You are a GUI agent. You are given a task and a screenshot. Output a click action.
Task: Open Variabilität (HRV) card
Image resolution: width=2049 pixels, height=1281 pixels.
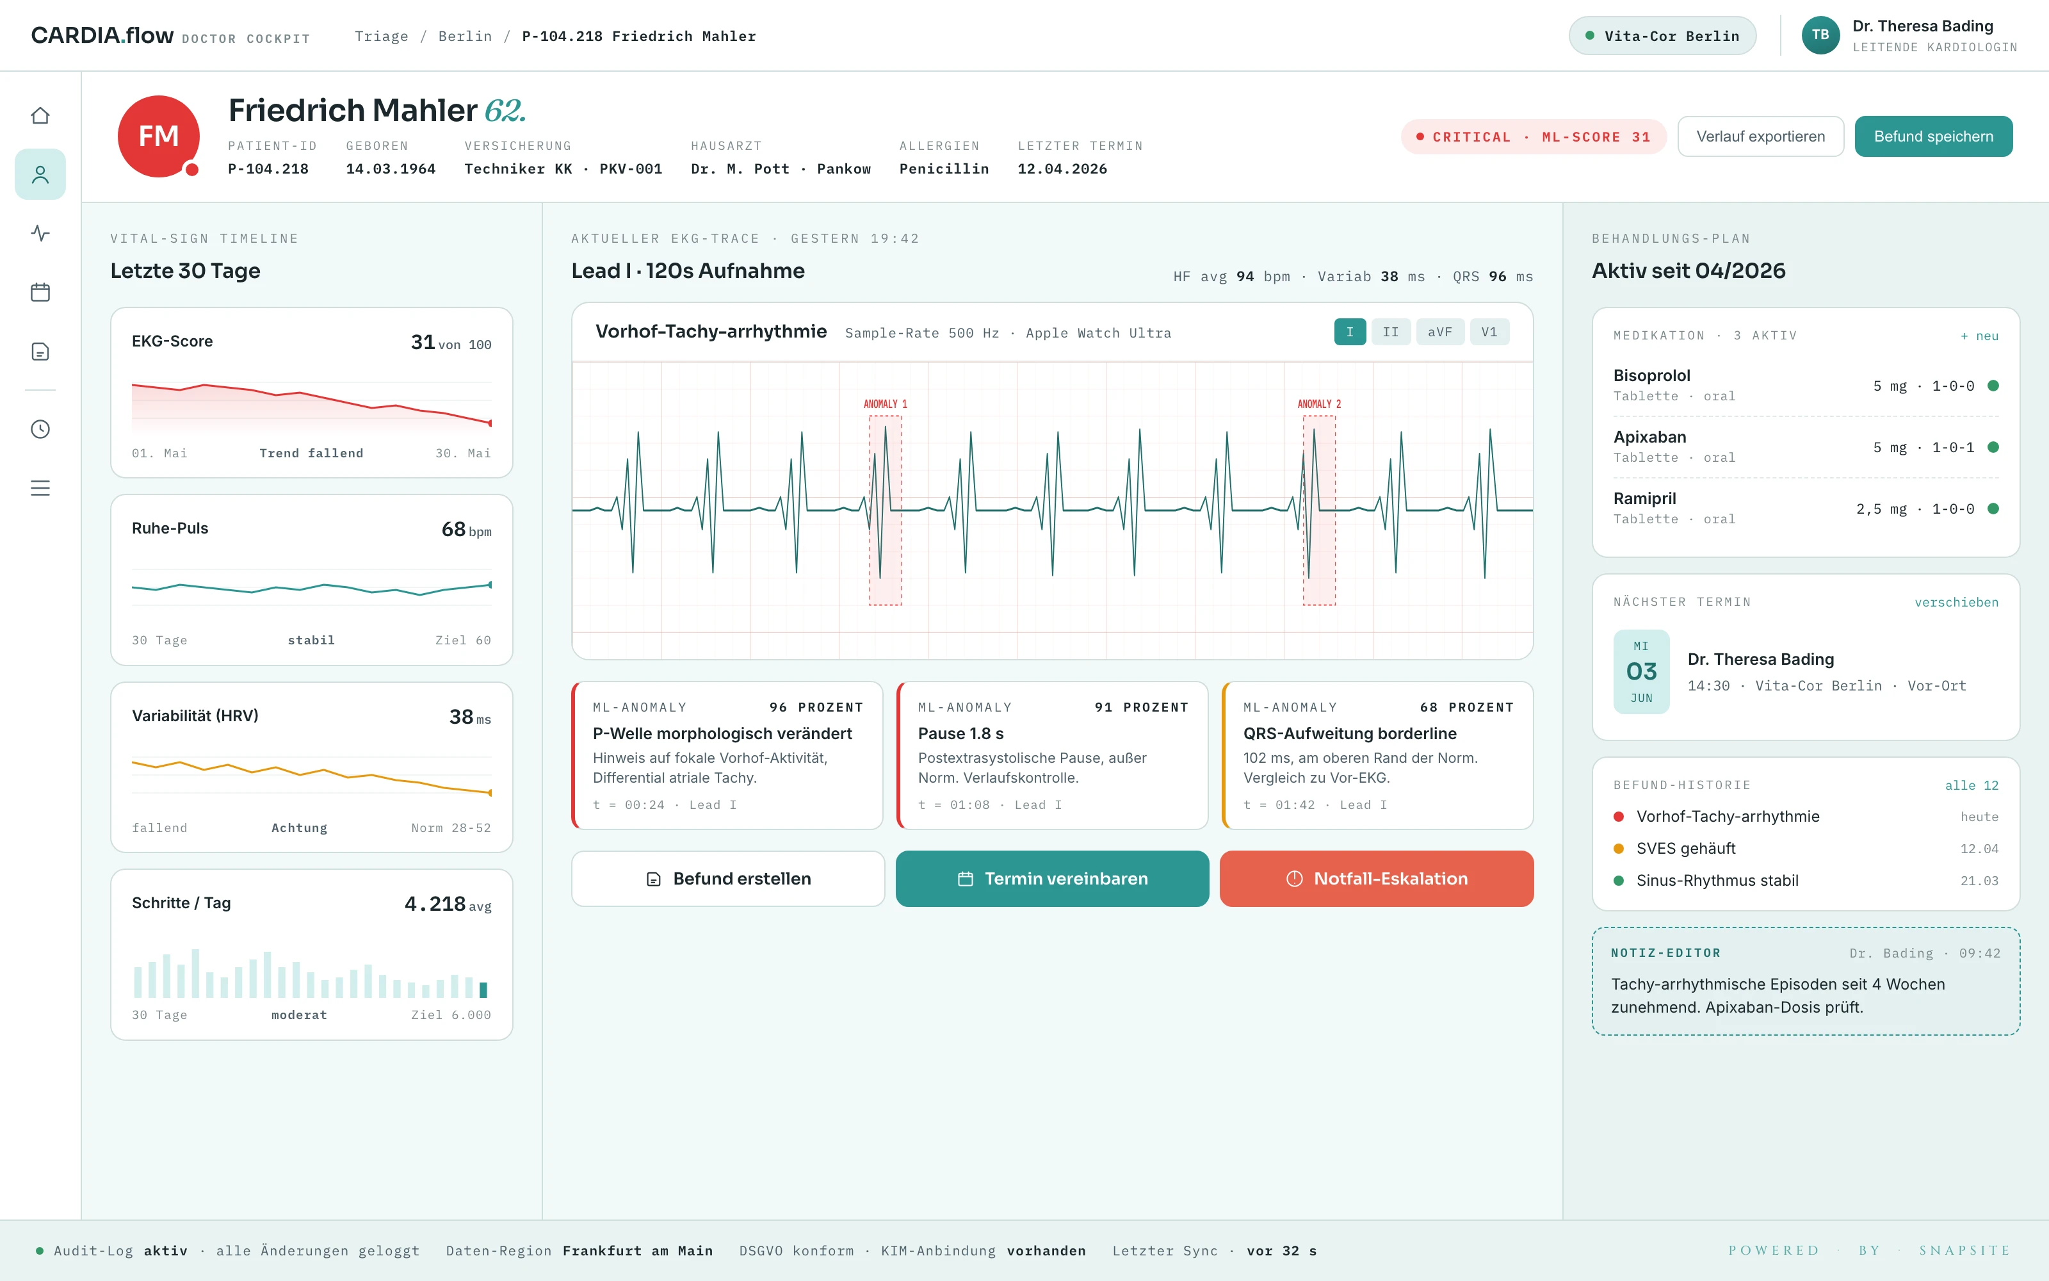pyautogui.click(x=312, y=767)
